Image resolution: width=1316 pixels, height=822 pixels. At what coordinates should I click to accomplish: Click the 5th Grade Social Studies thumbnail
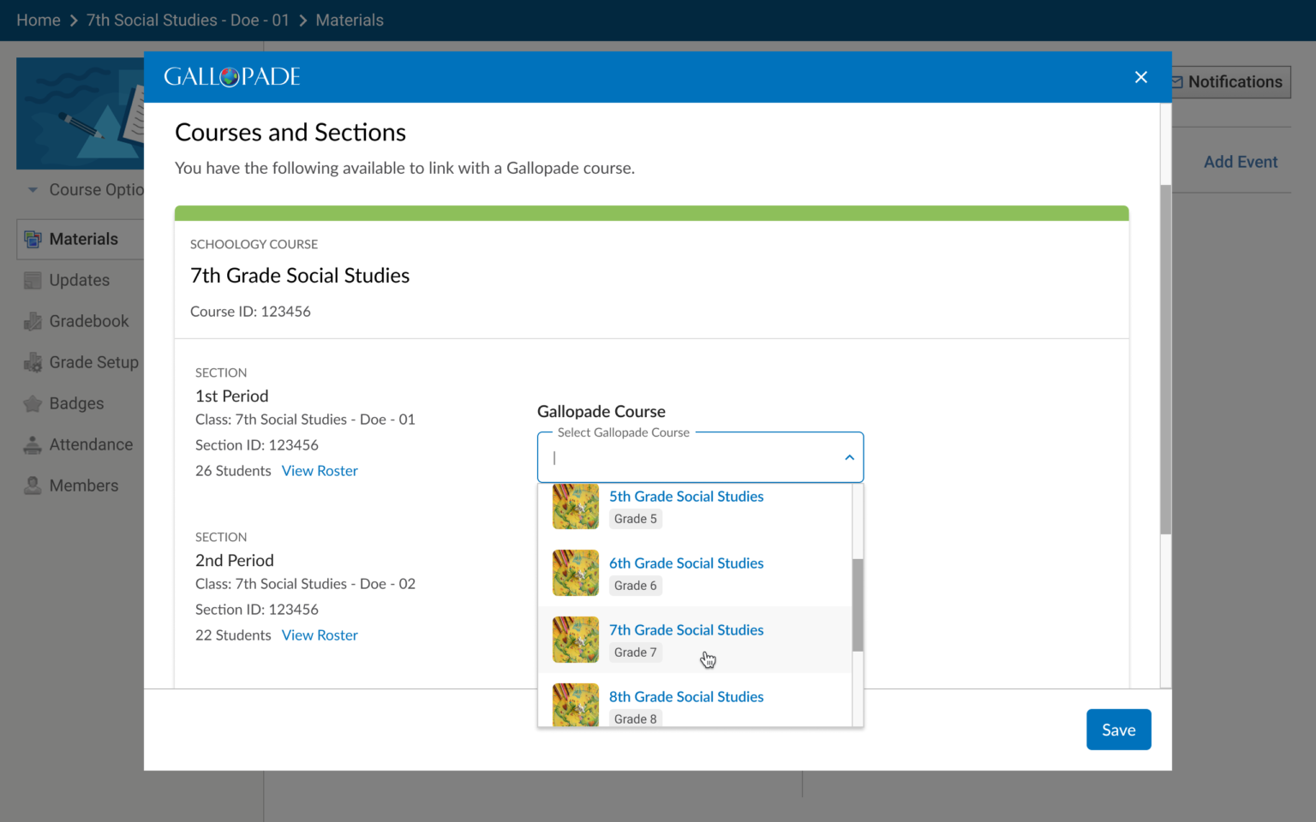point(576,506)
